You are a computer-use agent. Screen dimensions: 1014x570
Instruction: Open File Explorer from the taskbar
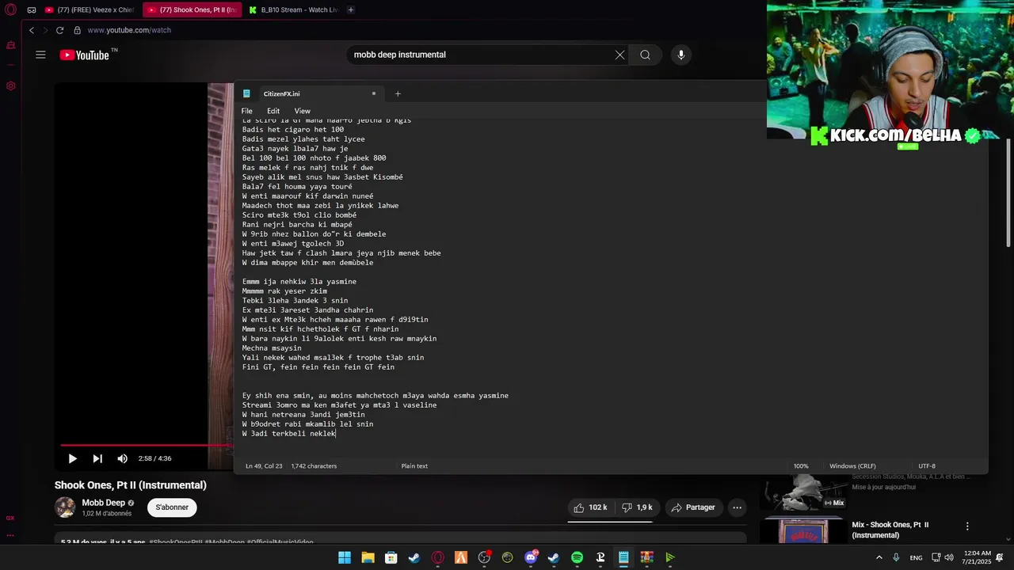coord(368,557)
